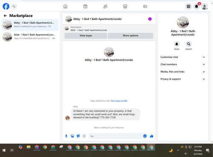213x157 pixels.
Task: Select Abby conversation in the list
Action: (x=30, y=25)
